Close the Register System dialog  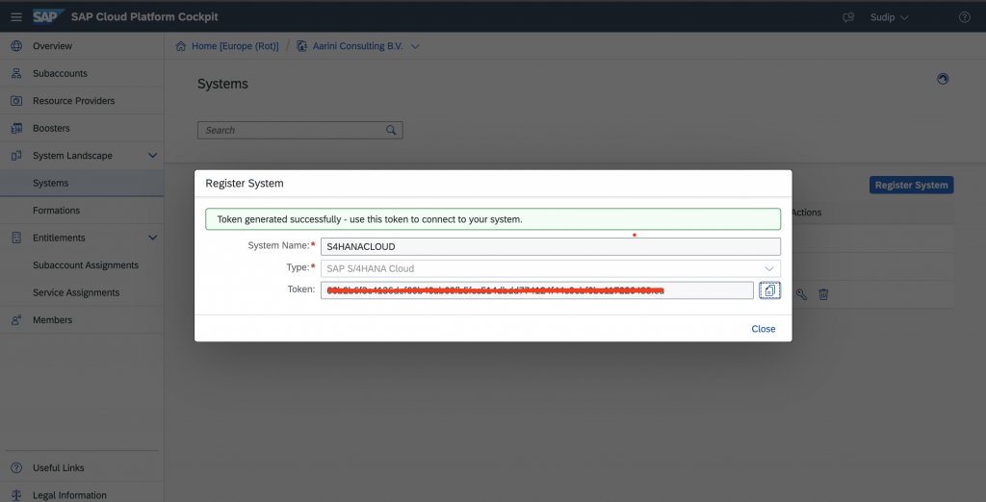tap(764, 329)
